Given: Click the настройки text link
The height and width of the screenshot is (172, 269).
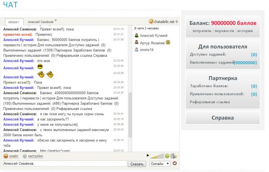Looking at the screenshot, I should tap(35, 156).
